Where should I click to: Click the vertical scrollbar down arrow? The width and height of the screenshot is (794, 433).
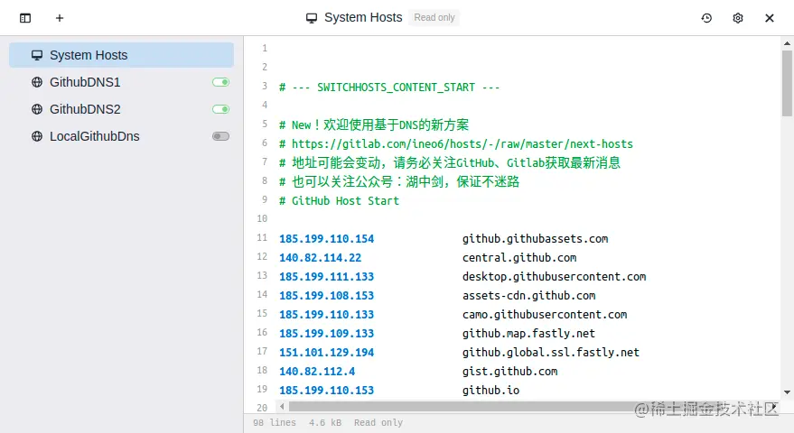tap(787, 392)
